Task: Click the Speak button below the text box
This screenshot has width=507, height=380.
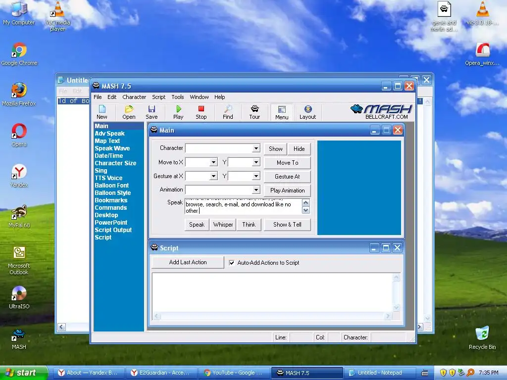Action: click(x=197, y=225)
